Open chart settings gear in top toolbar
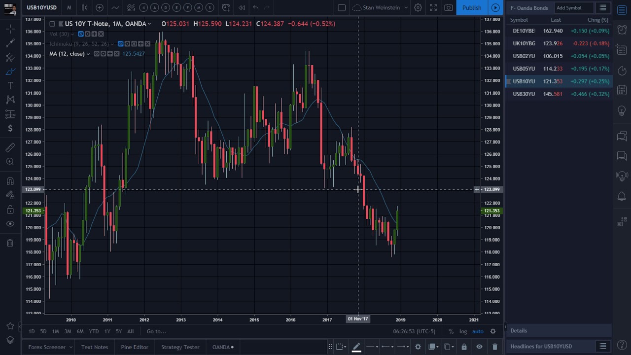 pos(418,7)
